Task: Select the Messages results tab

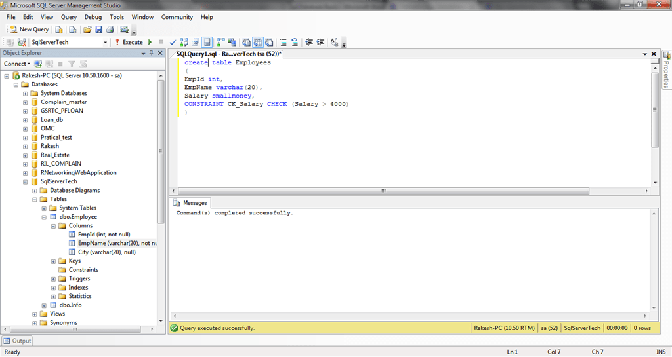Action: point(190,203)
